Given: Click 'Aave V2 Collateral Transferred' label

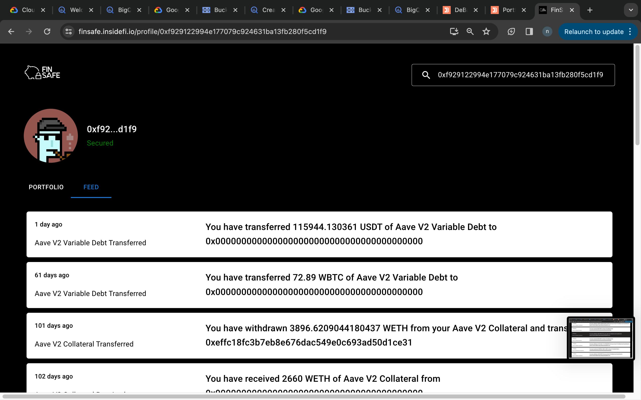Looking at the screenshot, I should click(84, 344).
